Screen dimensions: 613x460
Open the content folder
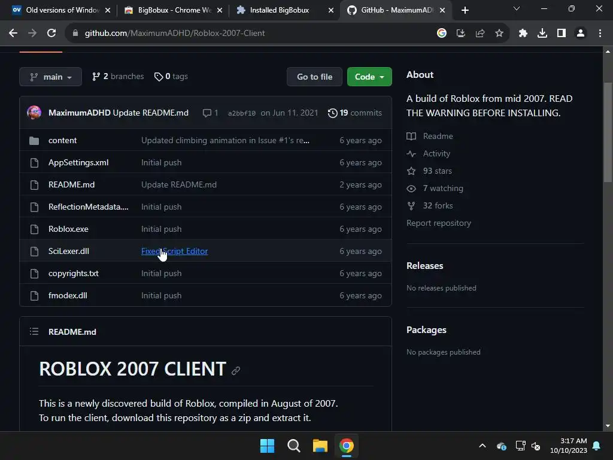(62, 140)
